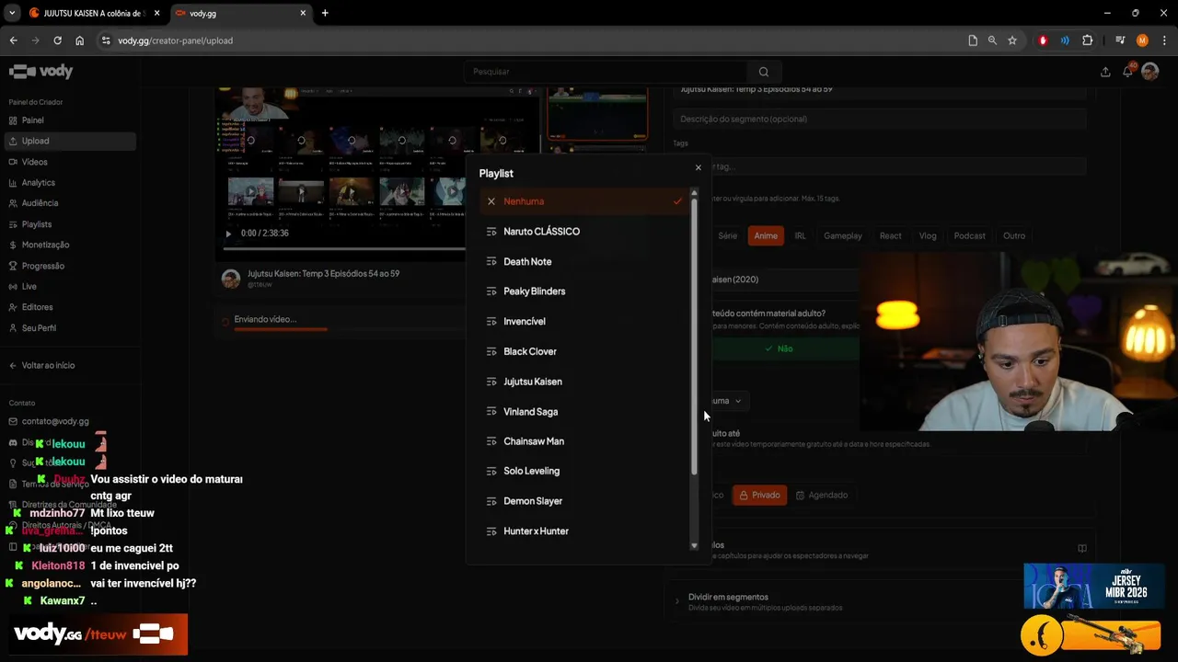The height and width of the screenshot is (662, 1178).
Task: Click the Não adult content toggle
Action: (x=779, y=349)
